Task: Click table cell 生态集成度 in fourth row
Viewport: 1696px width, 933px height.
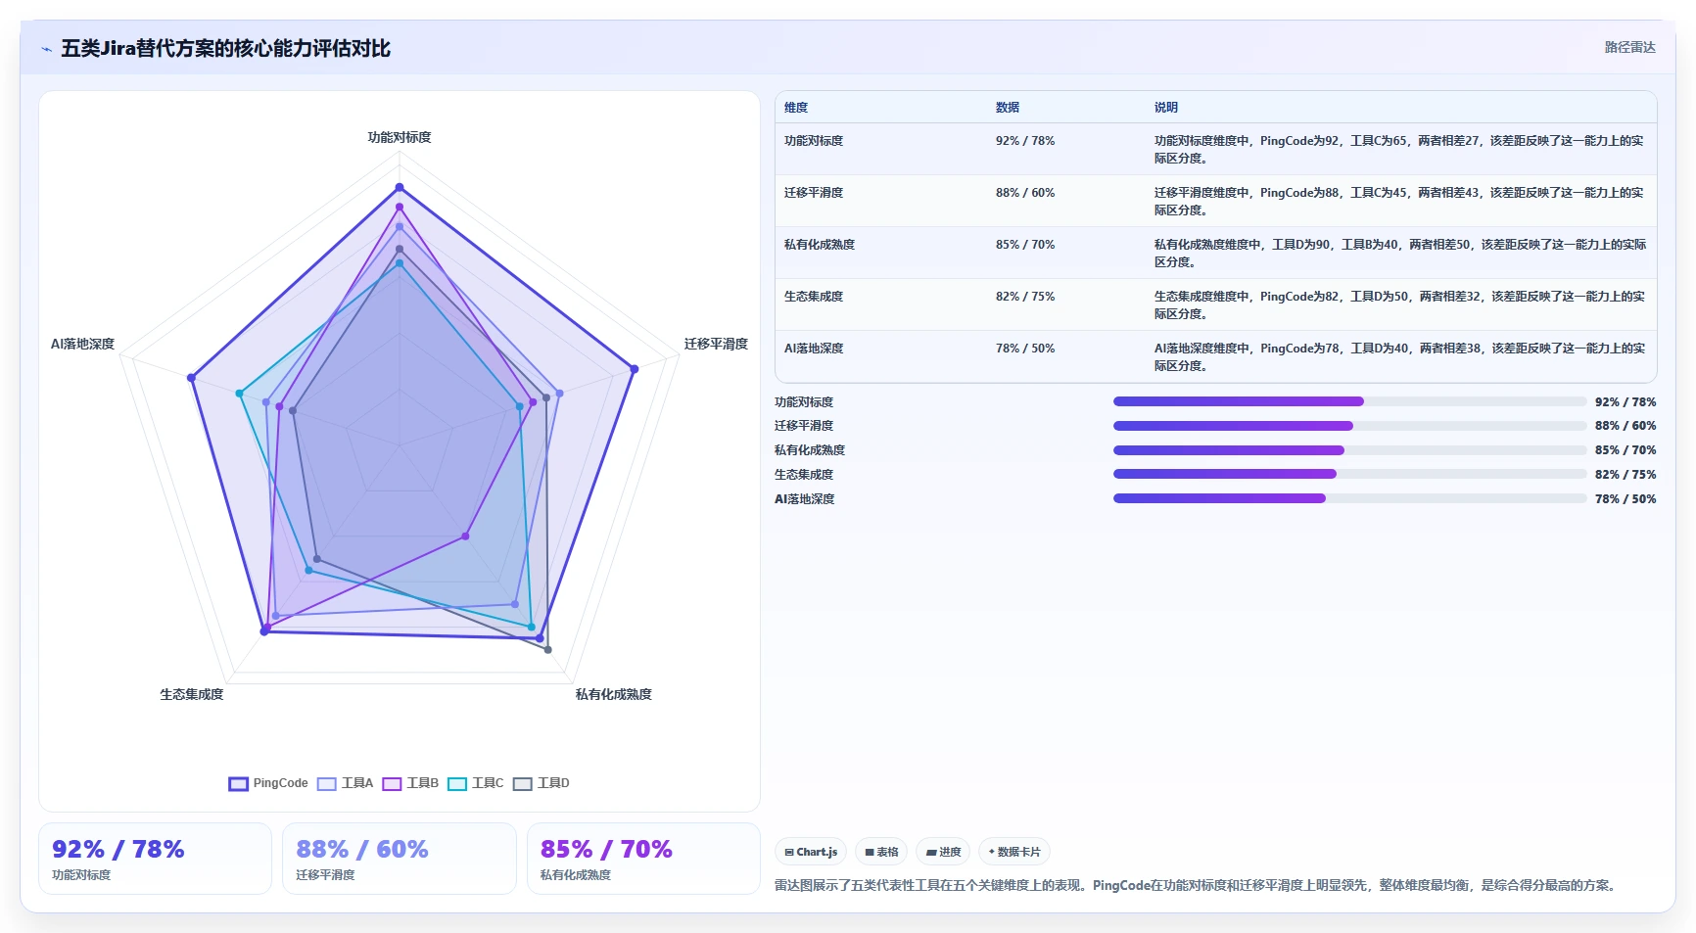Action: [x=814, y=297]
